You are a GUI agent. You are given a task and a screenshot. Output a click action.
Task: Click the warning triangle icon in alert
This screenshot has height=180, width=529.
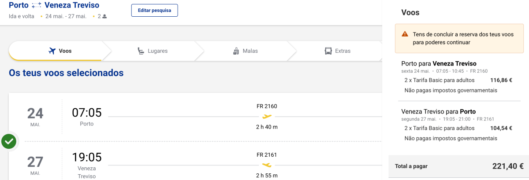pos(405,34)
